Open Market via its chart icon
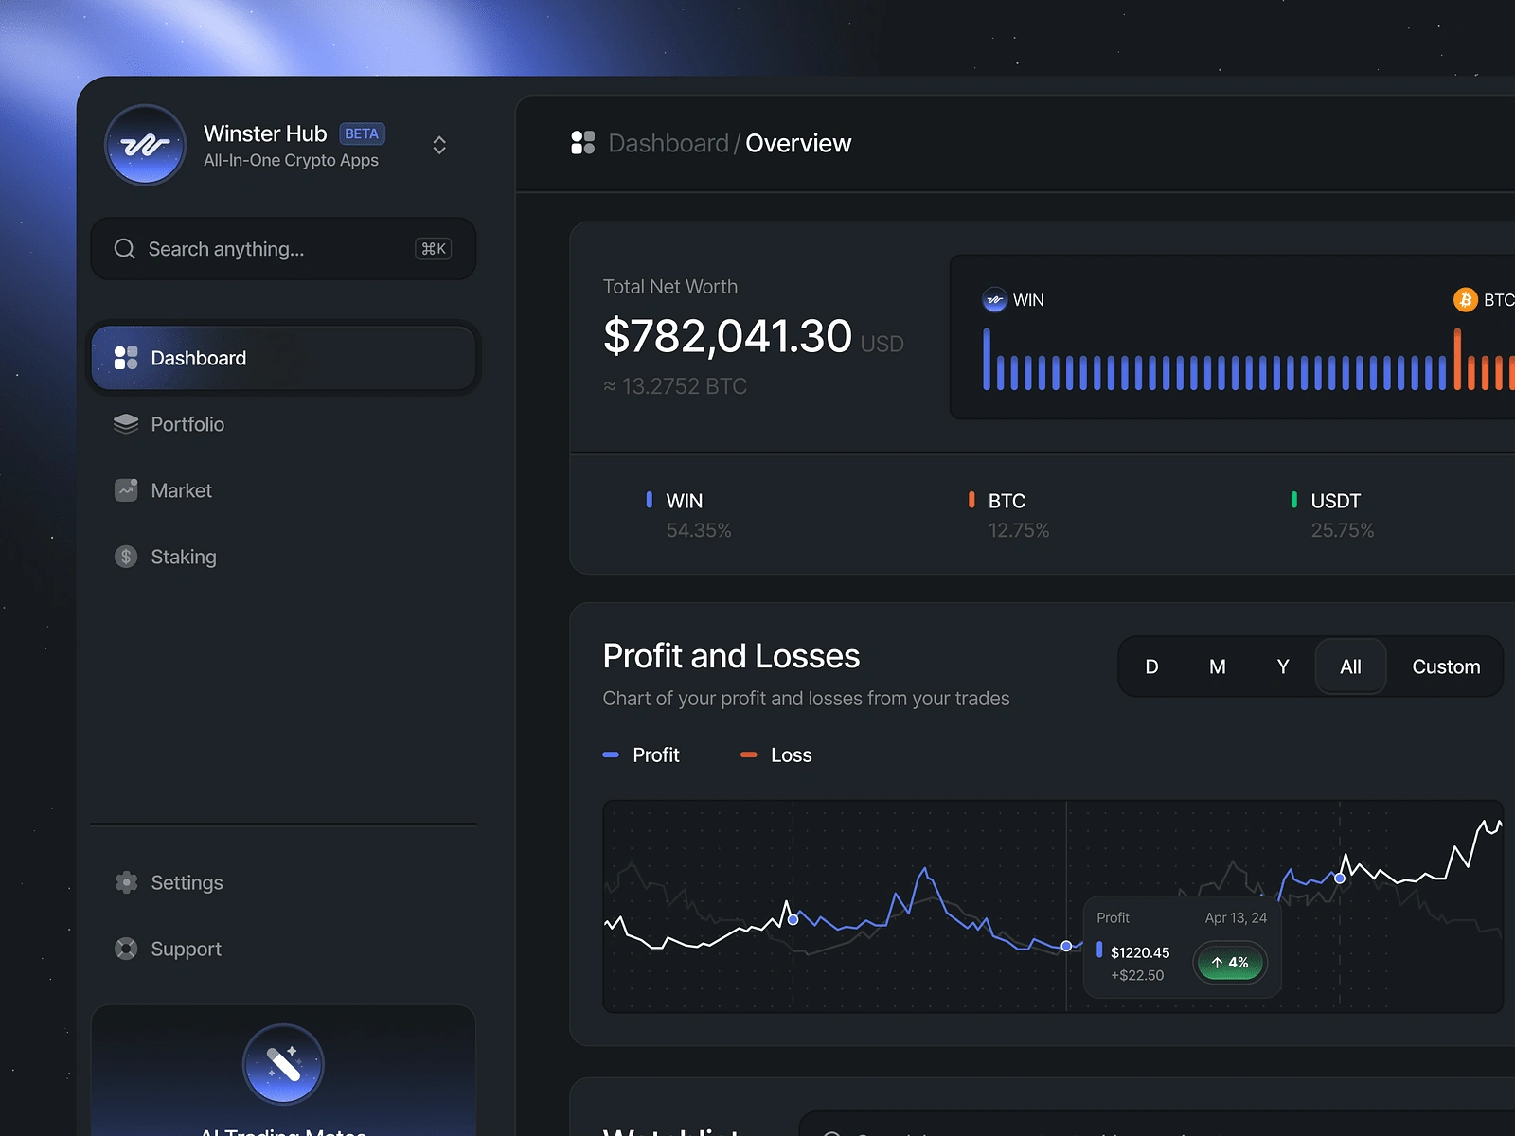The height and width of the screenshot is (1136, 1515). (126, 490)
